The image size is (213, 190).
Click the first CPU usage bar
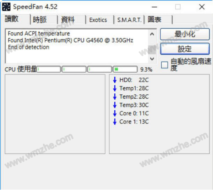(x=48, y=69)
